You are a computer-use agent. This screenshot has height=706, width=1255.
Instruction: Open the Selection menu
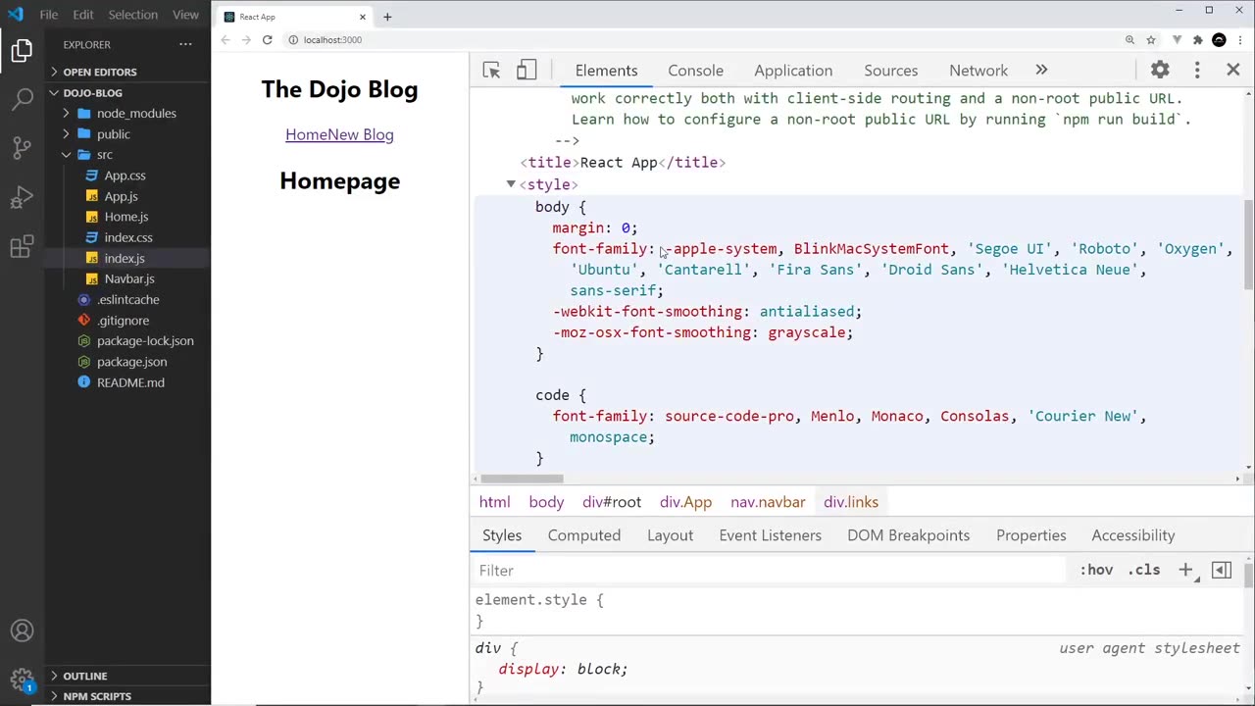point(132,15)
